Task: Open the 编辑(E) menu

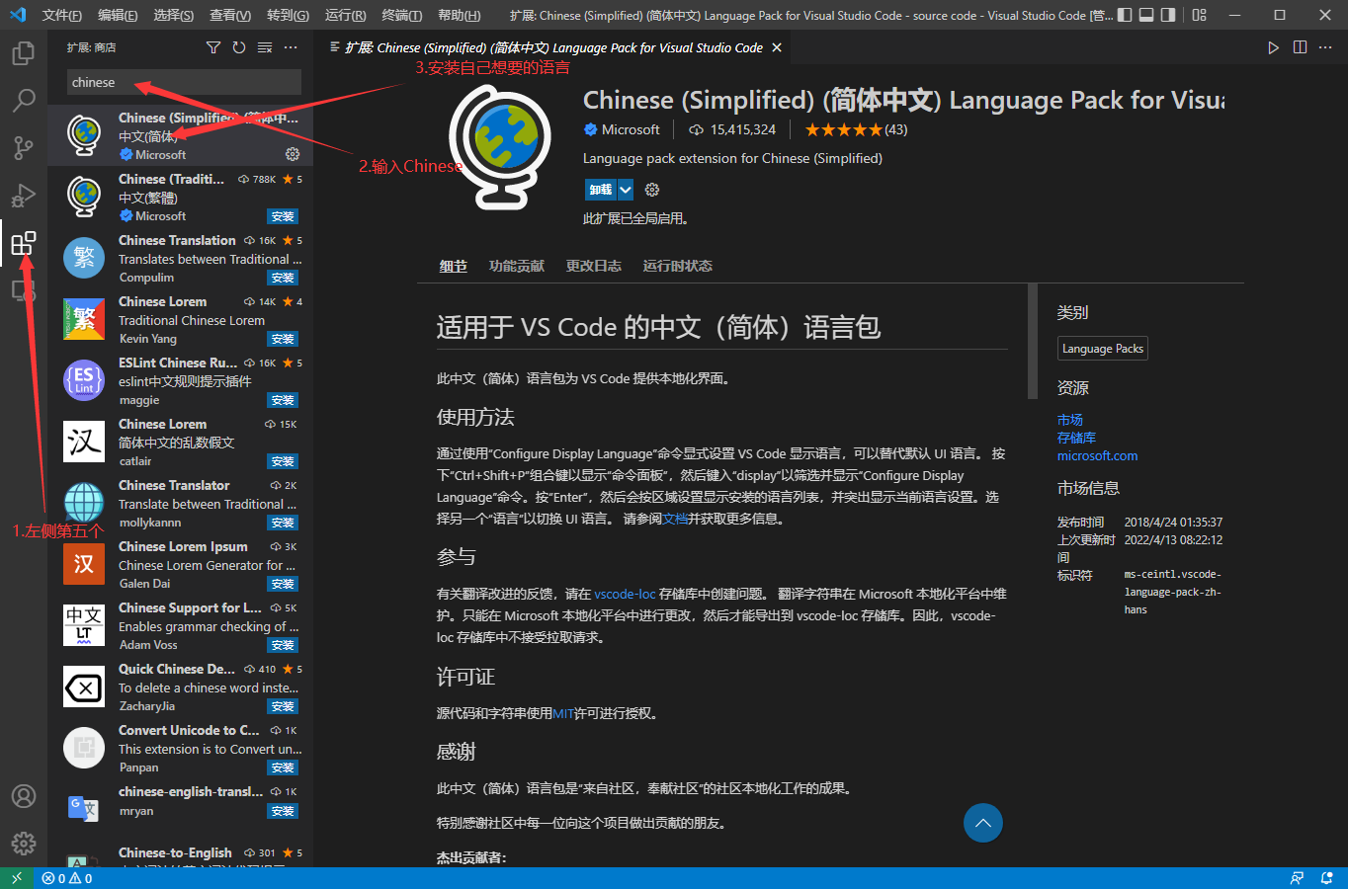Action: pyautogui.click(x=118, y=15)
